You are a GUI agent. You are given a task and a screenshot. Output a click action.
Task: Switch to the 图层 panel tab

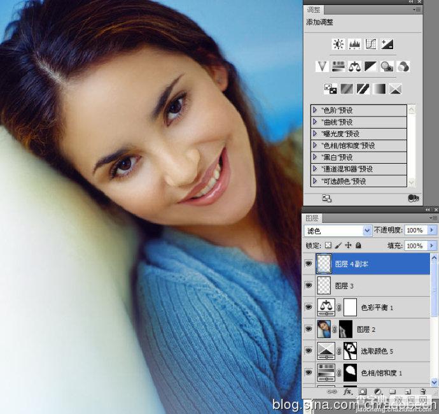point(312,218)
